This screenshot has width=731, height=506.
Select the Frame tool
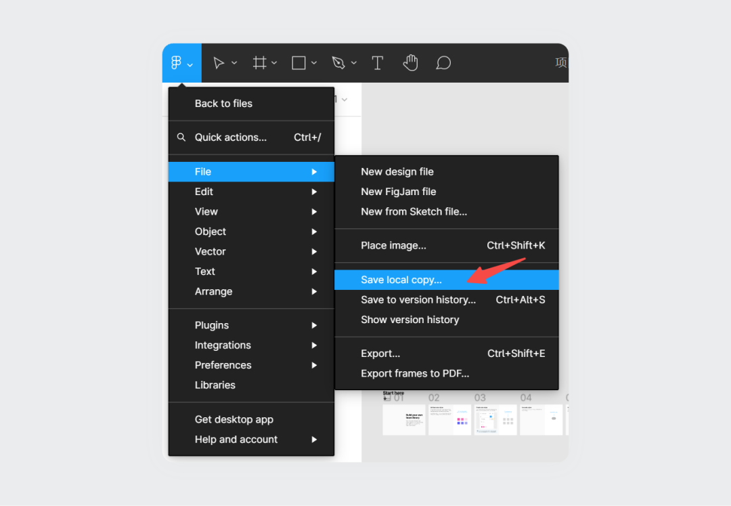click(260, 63)
